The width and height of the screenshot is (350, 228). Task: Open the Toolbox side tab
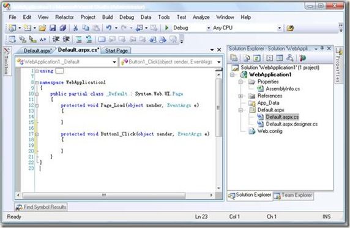tap(7, 61)
